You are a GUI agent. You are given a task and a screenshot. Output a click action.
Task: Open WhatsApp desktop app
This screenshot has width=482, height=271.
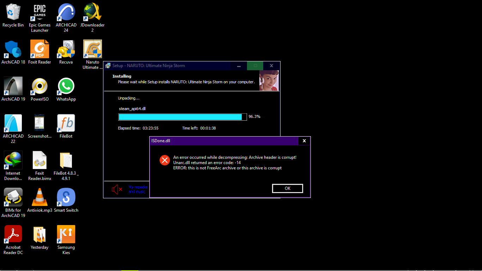[x=66, y=85]
